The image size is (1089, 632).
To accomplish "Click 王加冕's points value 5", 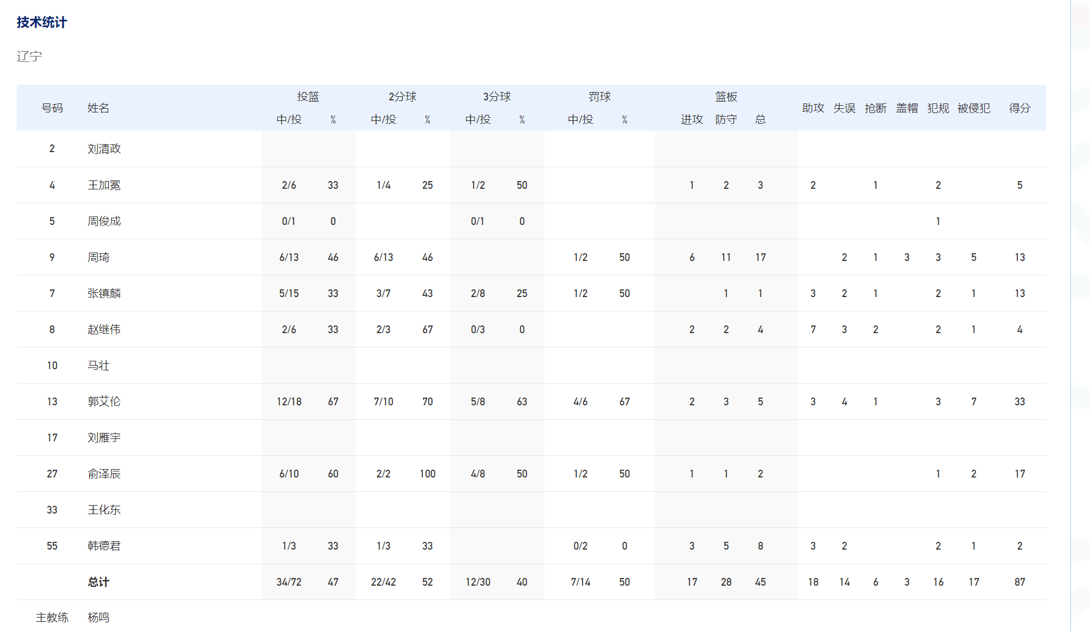I will tap(1020, 185).
